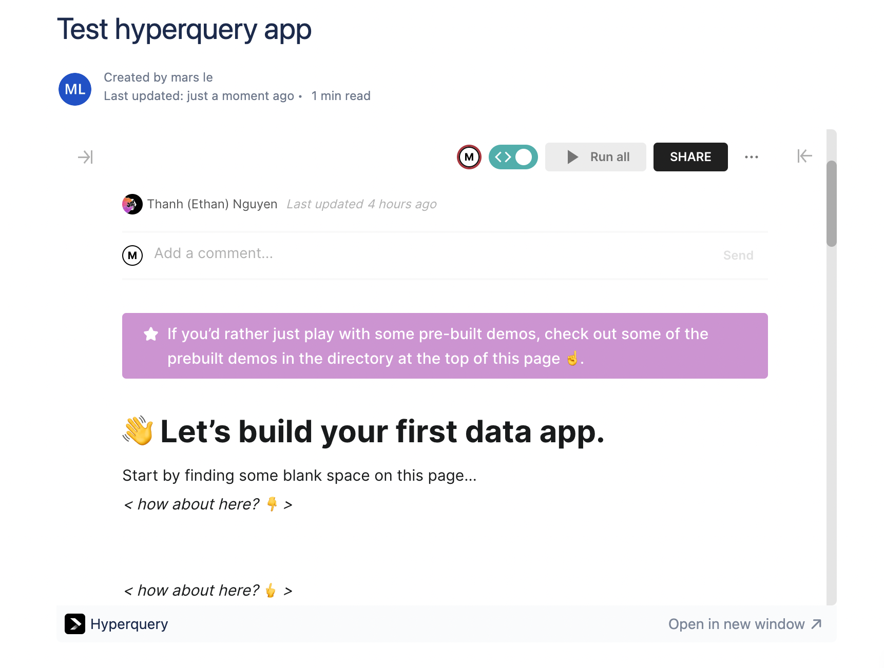This screenshot has width=884, height=668.
Task: Click the code brackets icon on the teal toggle
Action: tap(504, 157)
